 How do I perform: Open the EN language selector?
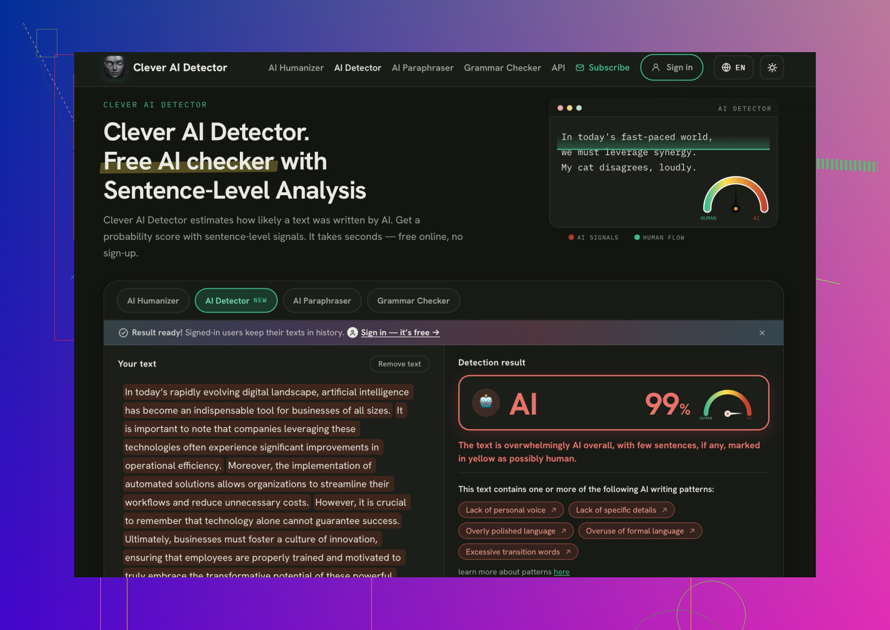click(x=734, y=68)
